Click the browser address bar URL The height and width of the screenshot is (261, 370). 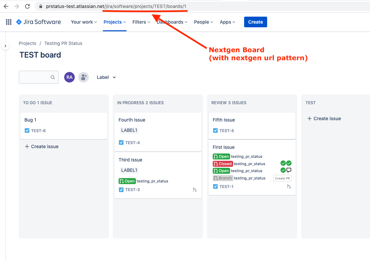(116, 6)
